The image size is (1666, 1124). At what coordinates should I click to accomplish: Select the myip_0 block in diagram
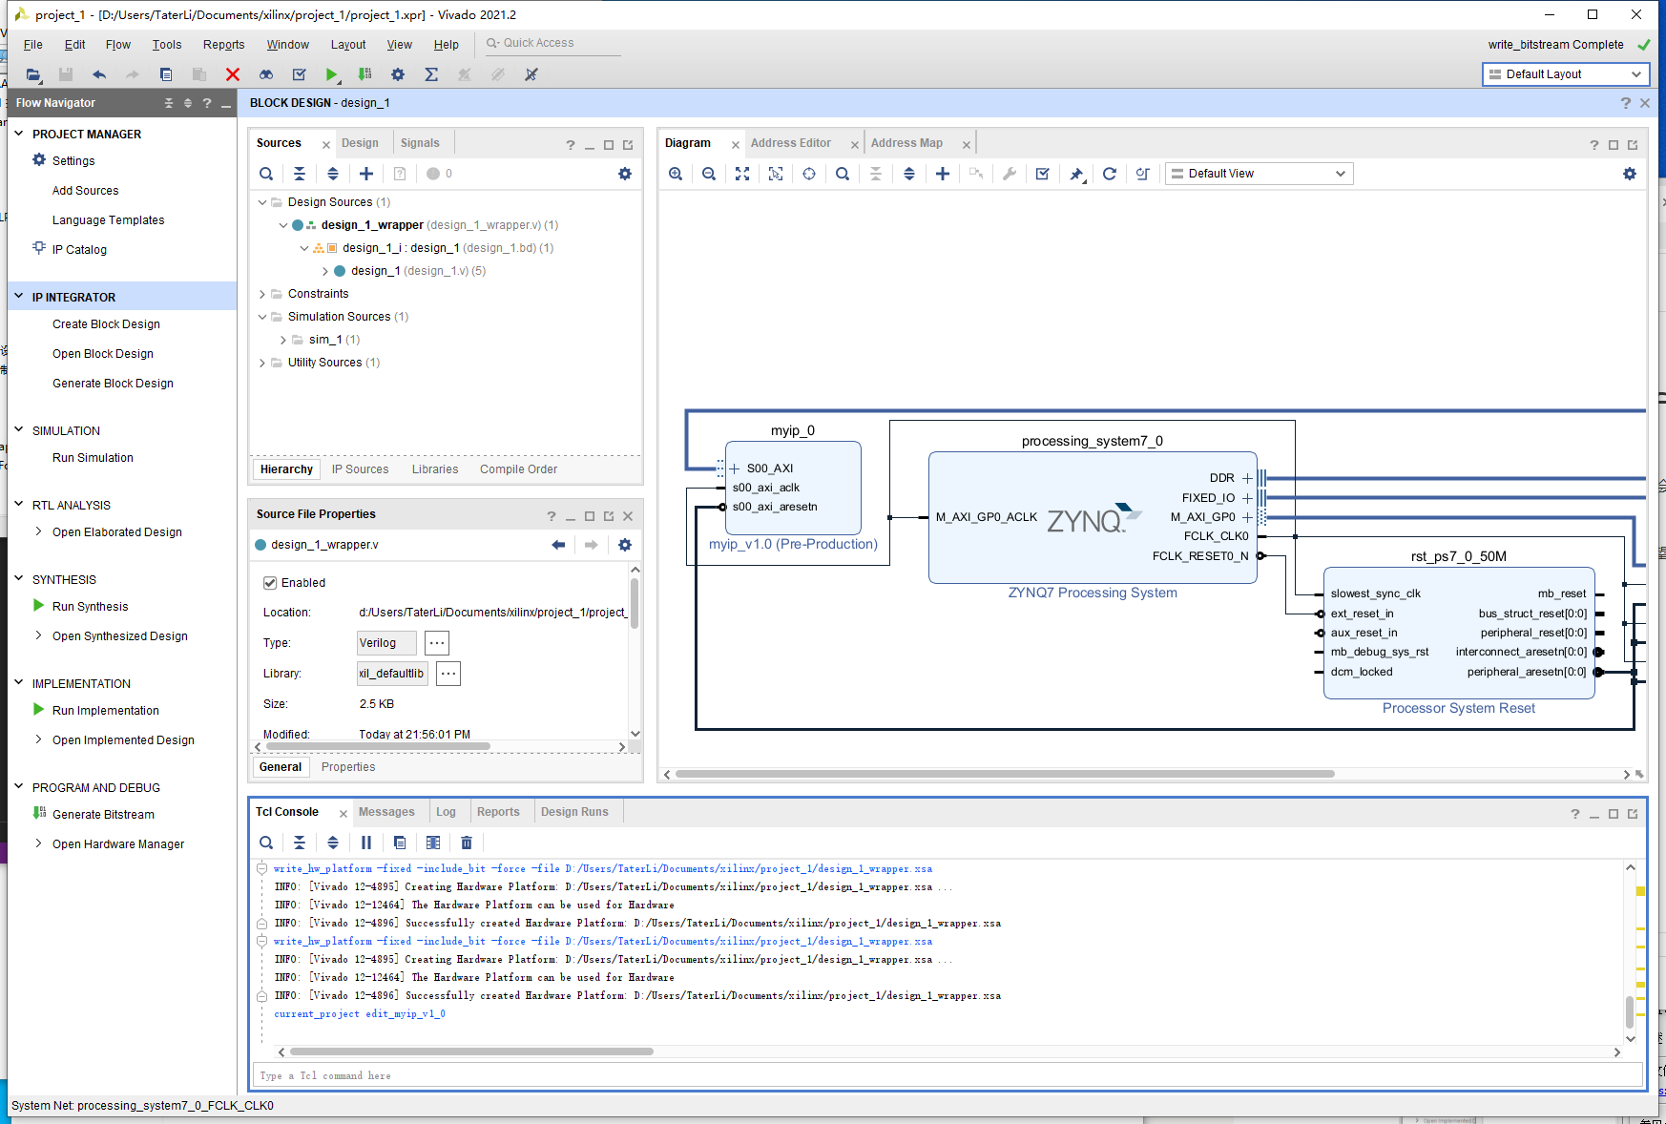pyautogui.click(x=793, y=488)
